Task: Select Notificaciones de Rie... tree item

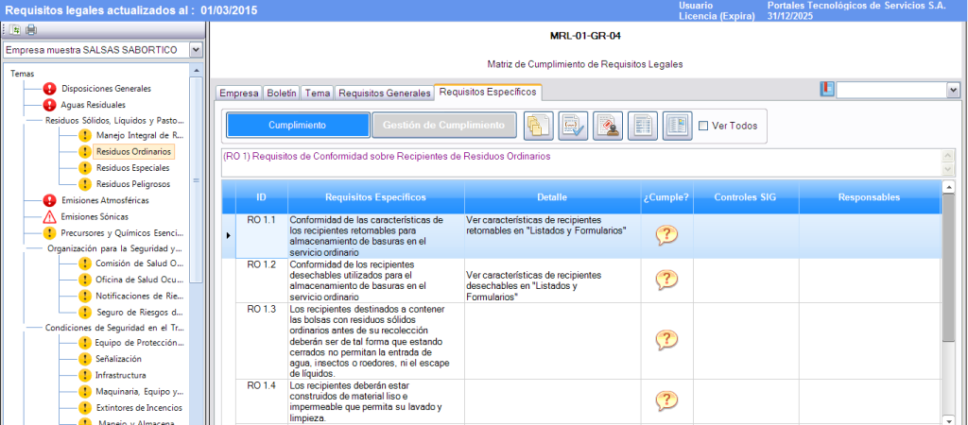Action: pos(140,296)
